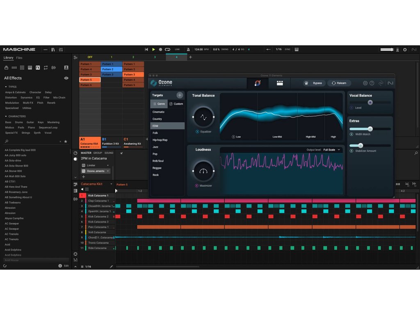Switch Targets to the Custom tab
The height and width of the screenshot is (315, 420).
pyautogui.click(x=176, y=104)
